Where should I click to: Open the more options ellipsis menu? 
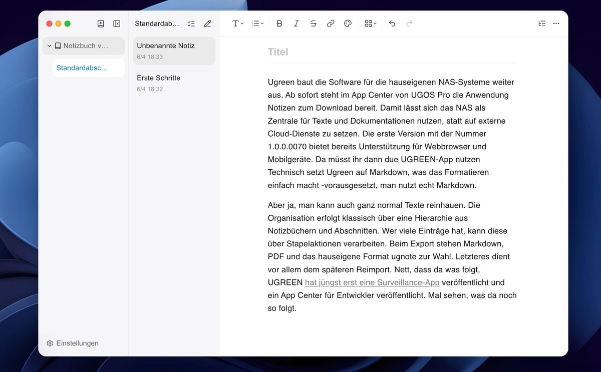(556, 24)
